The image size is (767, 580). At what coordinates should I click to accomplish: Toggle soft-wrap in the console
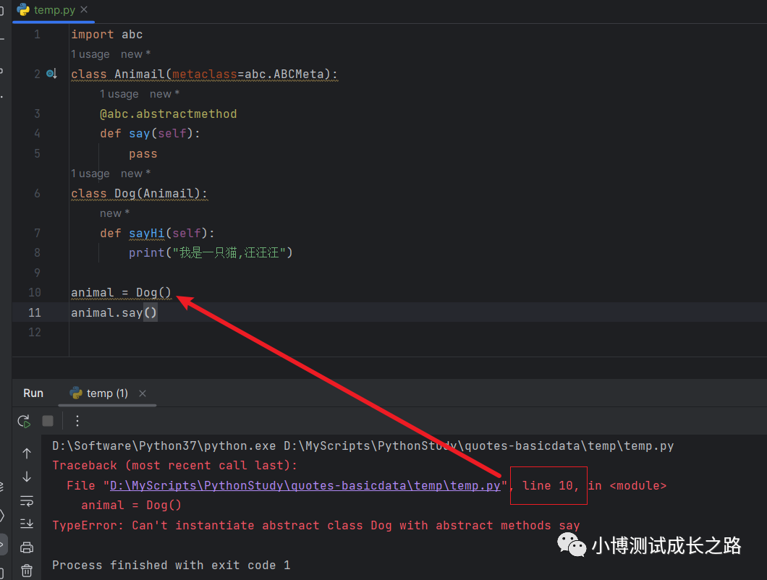coord(27,500)
